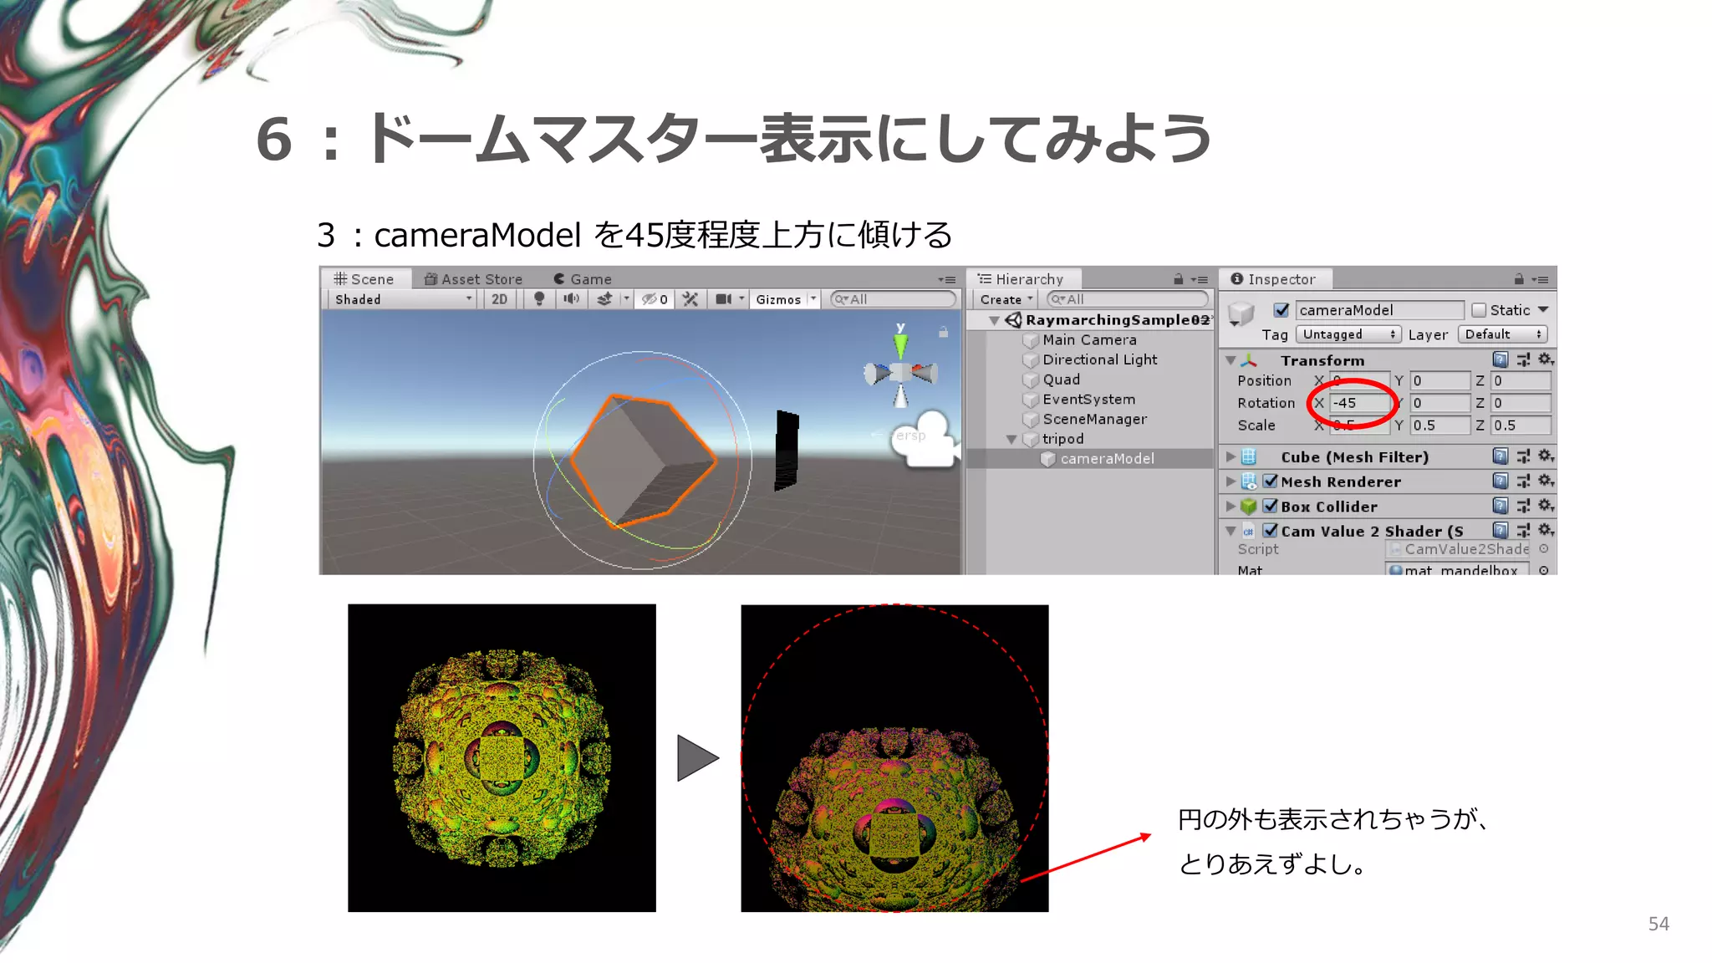Viewport: 1712px width, 963px height.
Task: Expand the Mesh Renderer component
Action: coord(1230,481)
